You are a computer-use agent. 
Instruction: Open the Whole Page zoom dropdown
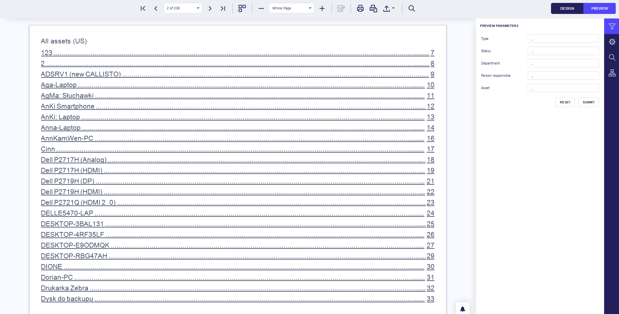click(310, 8)
